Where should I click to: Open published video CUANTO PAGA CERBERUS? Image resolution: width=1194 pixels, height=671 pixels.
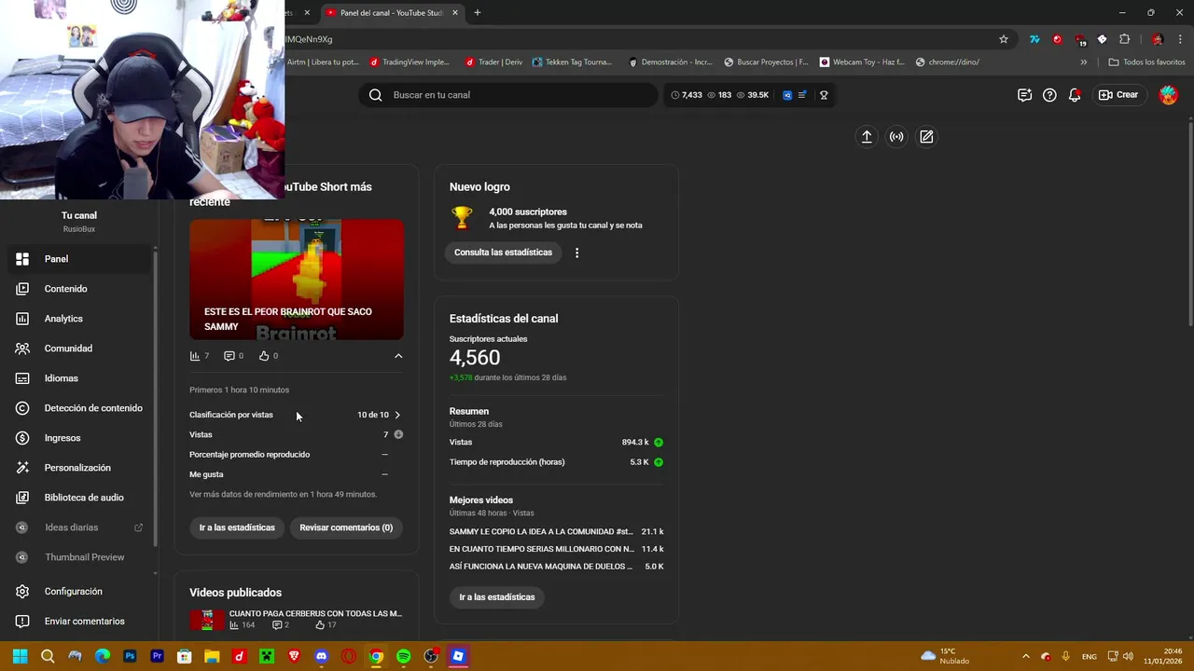click(315, 614)
